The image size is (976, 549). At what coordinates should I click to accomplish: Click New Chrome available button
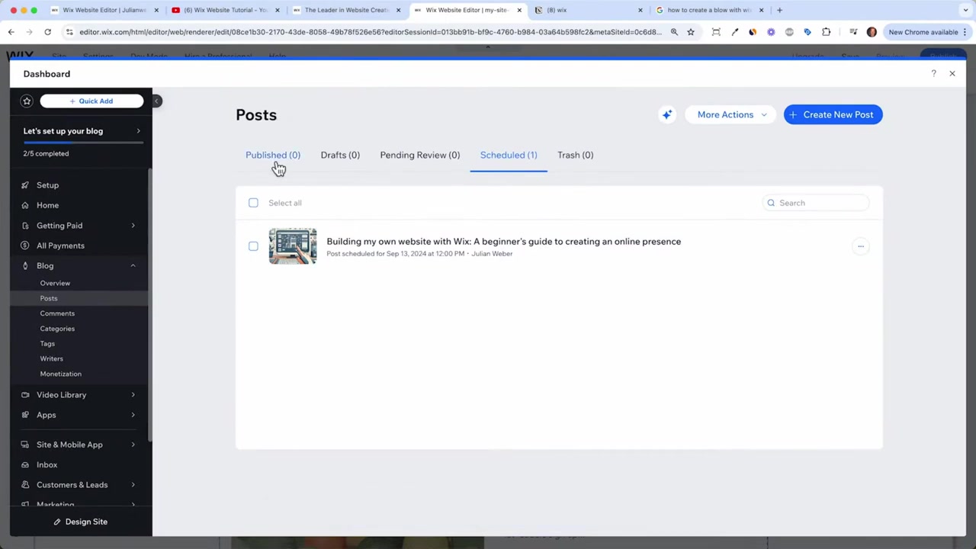pyautogui.click(x=928, y=32)
